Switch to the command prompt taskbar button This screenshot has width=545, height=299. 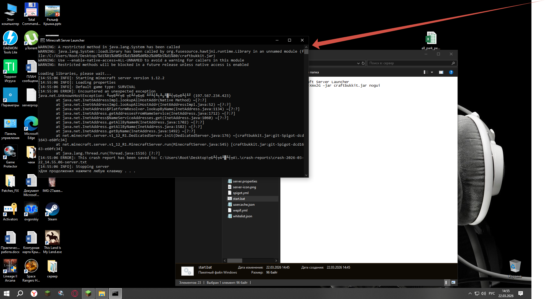(x=115, y=293)
